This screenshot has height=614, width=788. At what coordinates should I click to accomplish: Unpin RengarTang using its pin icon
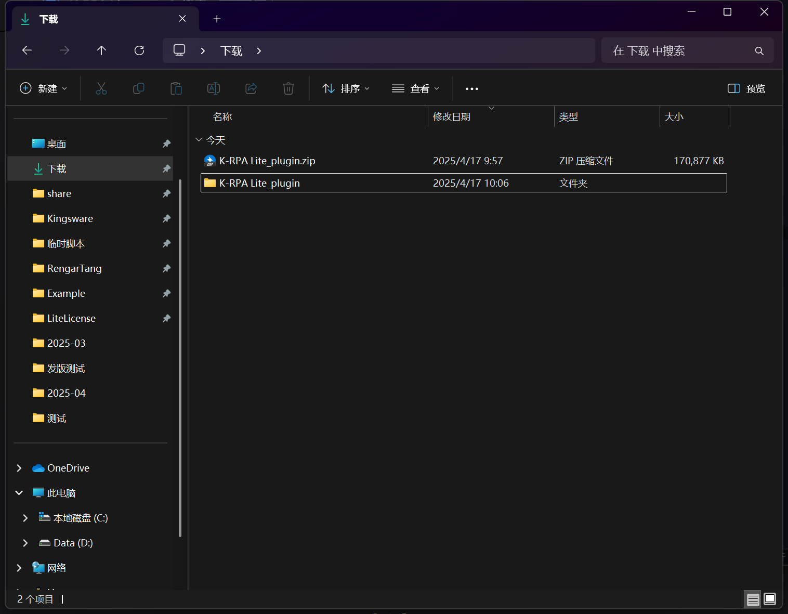pyautogui.click(x=166, y=269)
